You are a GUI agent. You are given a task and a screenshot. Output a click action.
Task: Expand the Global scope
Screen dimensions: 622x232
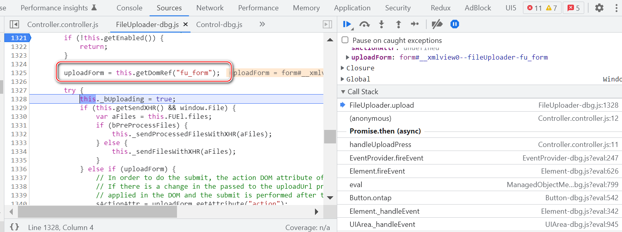click(x=343, y=79)
